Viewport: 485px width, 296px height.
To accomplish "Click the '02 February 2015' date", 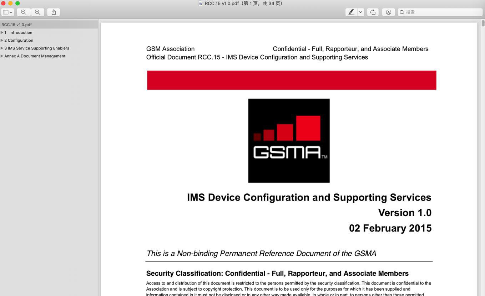I will point(390,228).
